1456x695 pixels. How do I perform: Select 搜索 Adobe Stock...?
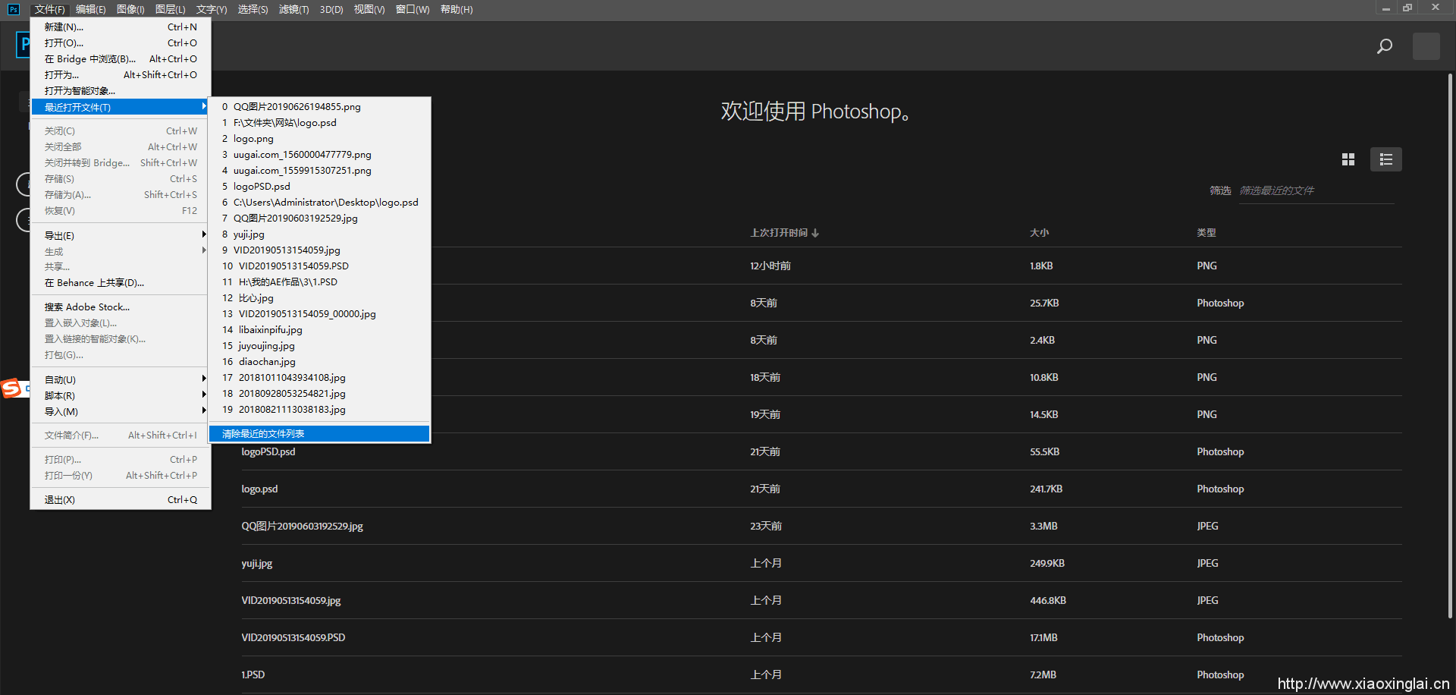tap(121, 307)
